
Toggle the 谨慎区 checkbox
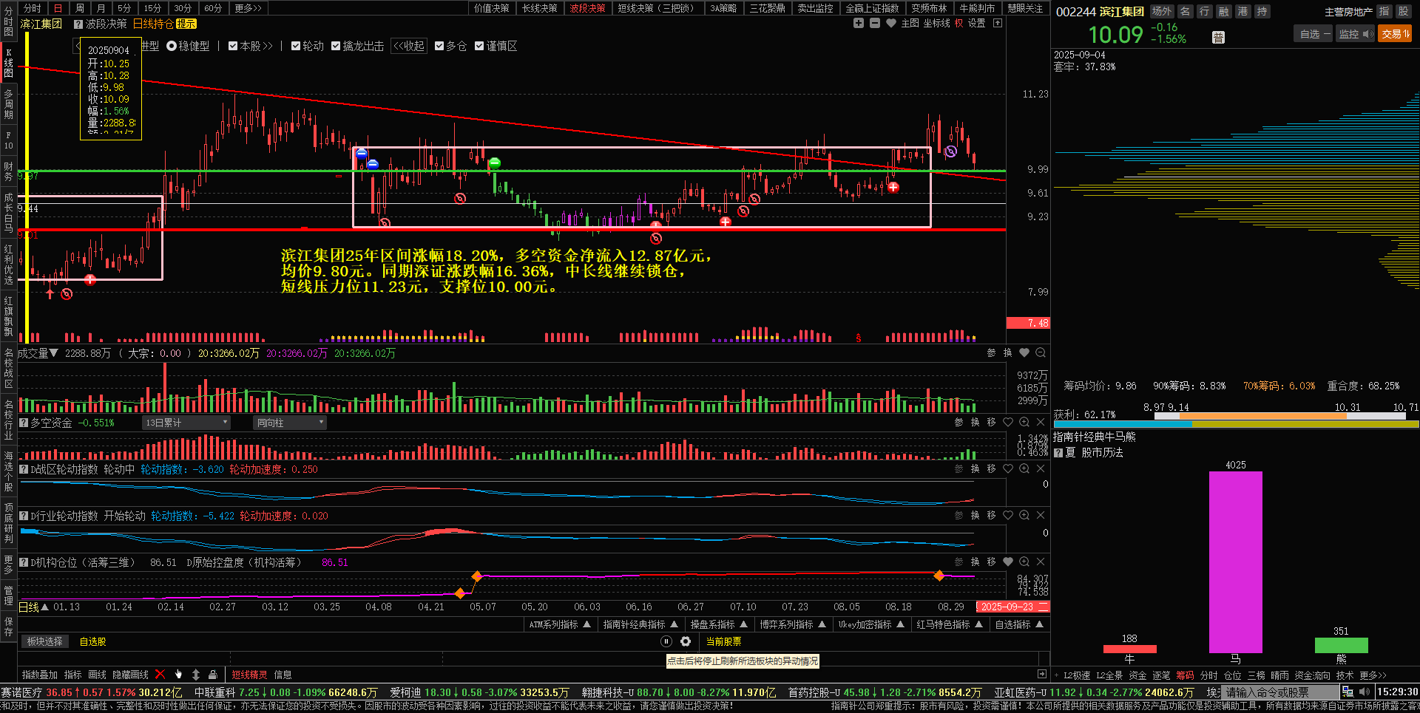pyautogui.click(x=479, y=46)
